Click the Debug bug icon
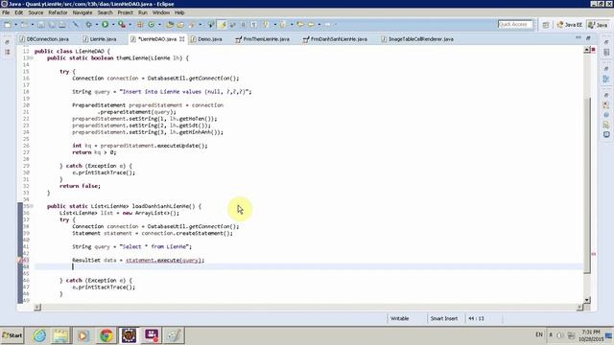The width and height of the screenshot is (614, 345). pyautogui.click(x=89, y=25)
